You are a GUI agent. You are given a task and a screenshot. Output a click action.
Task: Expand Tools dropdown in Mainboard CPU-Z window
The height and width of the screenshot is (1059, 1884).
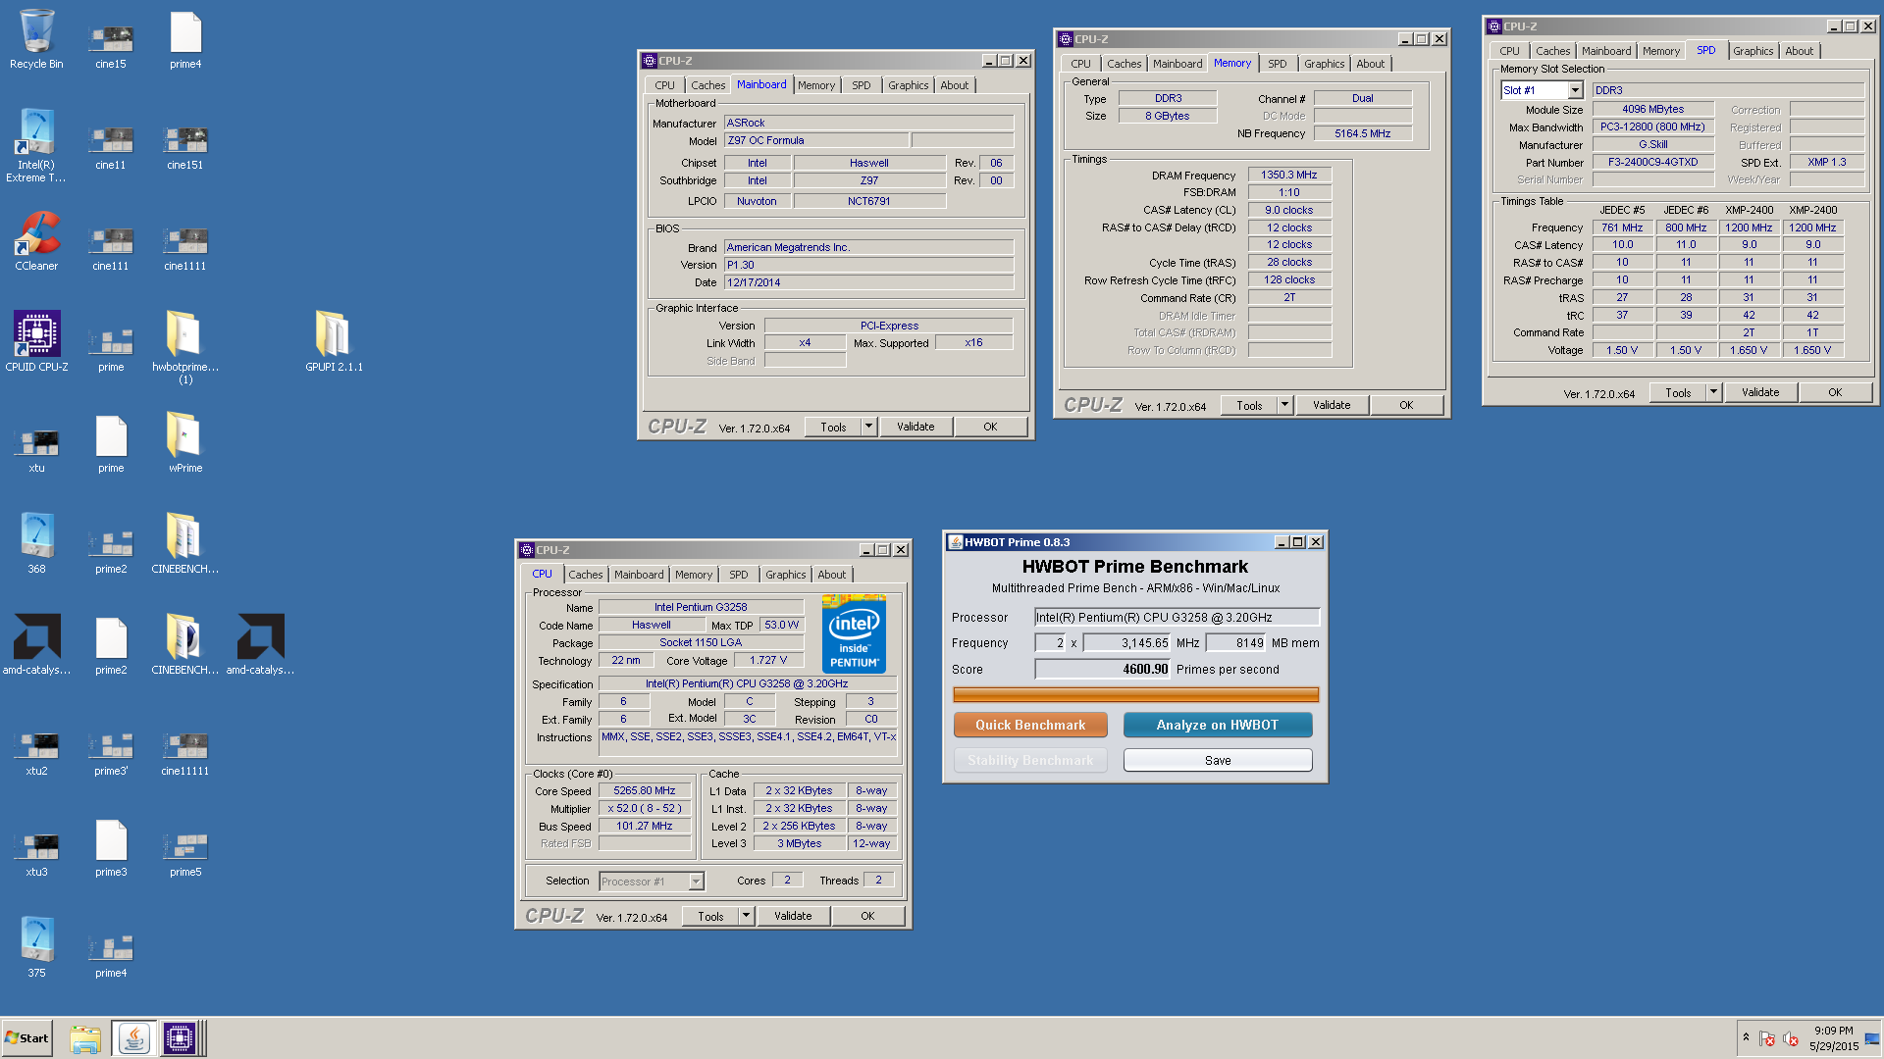pos(868,427)
